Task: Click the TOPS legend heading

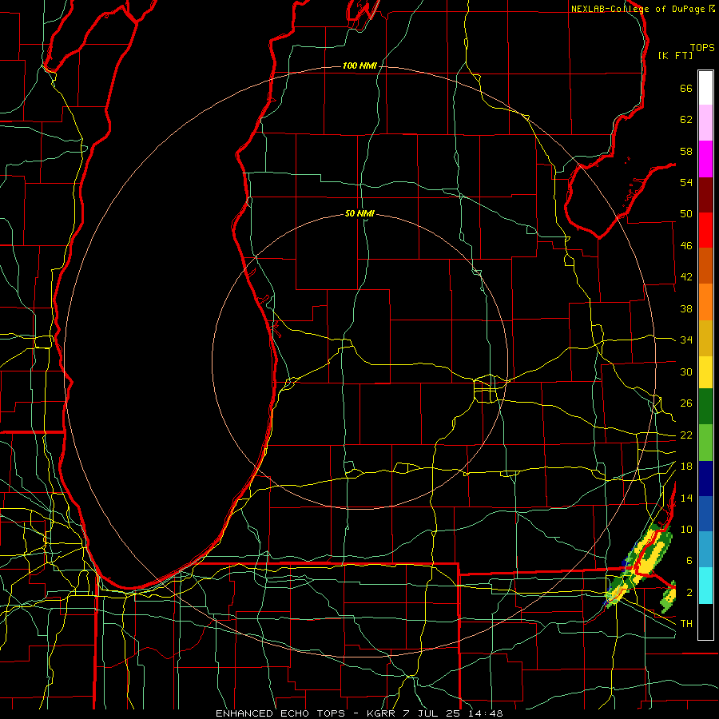Action: coord(702,48)
